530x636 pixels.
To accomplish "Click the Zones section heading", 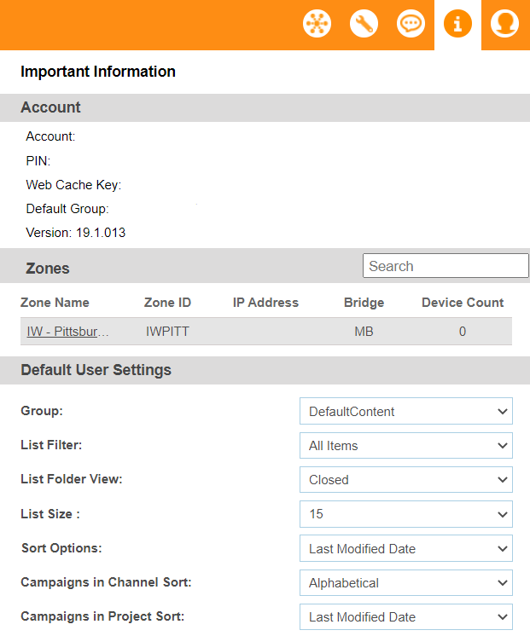I will coord(48,269).
